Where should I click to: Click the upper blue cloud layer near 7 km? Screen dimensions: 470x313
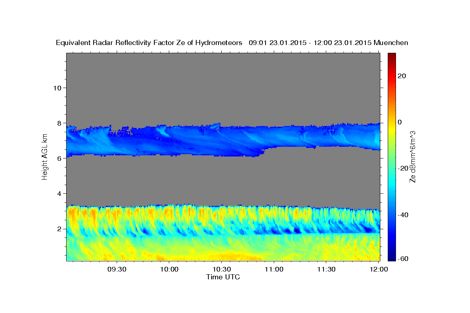[223, 140]
